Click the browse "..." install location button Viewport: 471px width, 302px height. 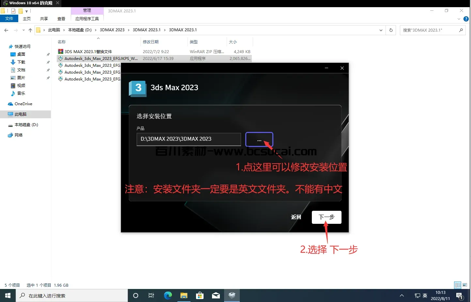[259, 139]
